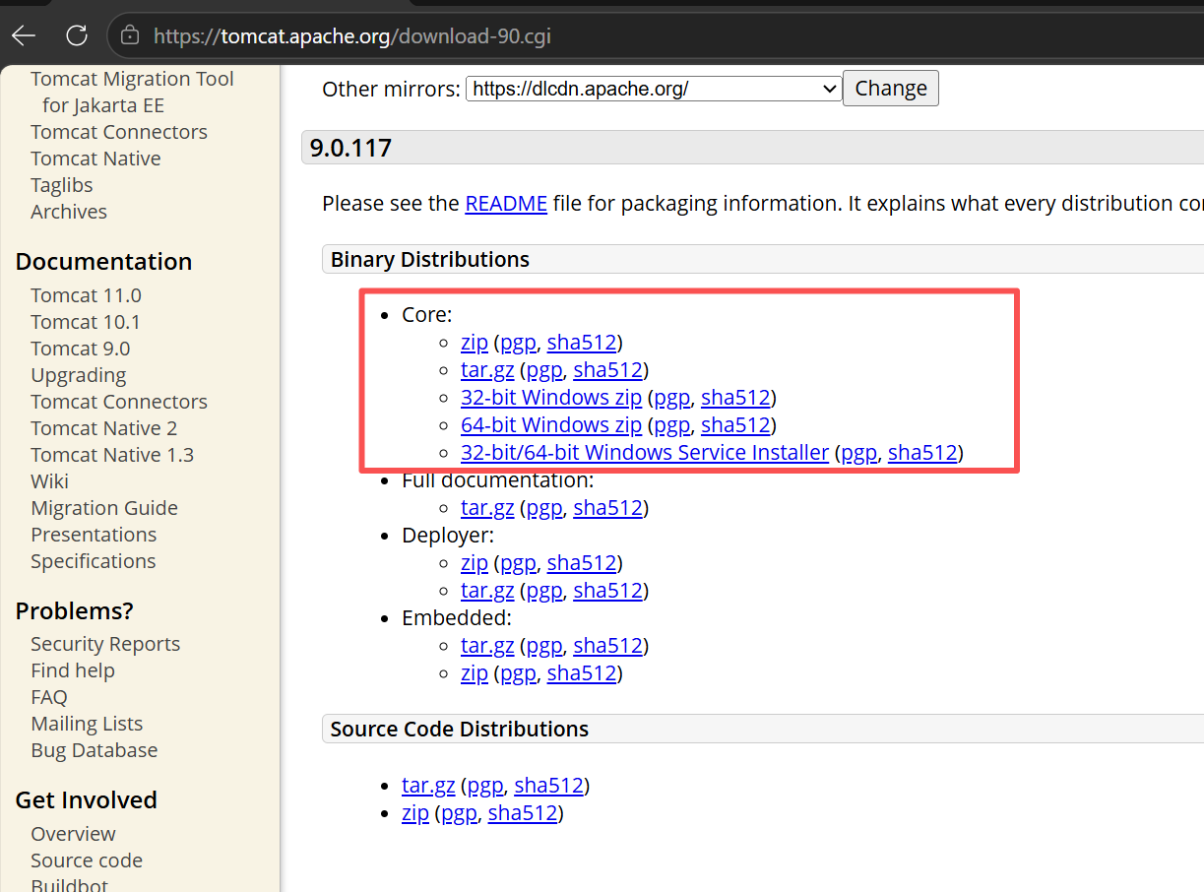
Task: Open the Mailing Lists link
Action: pyautogui.click(x=87, y=724)
